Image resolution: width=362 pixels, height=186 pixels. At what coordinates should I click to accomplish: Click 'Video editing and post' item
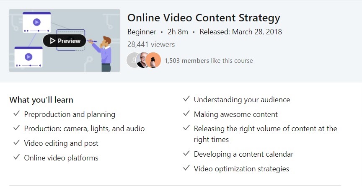point(61,143)
